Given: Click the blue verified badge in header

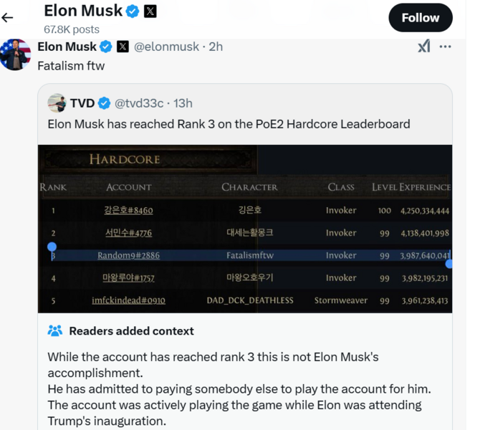Looking at the screenshot, I should click(133, 11).
